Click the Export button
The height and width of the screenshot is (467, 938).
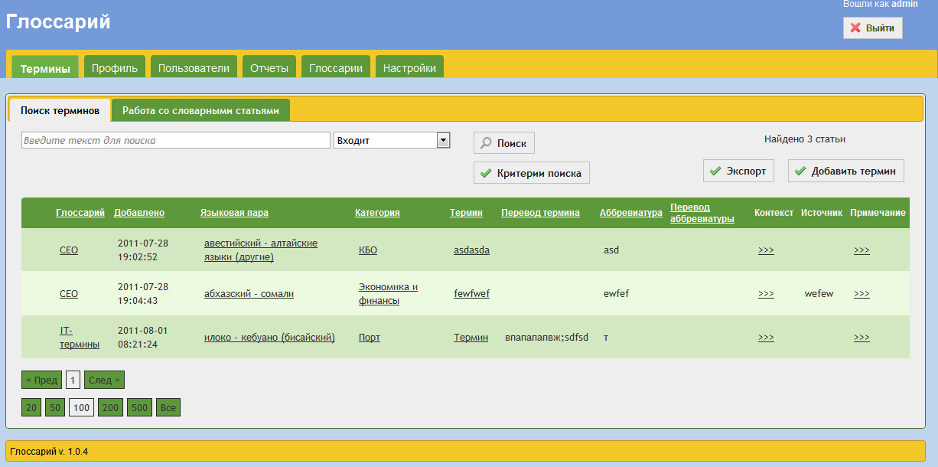(x=738, y=171)
